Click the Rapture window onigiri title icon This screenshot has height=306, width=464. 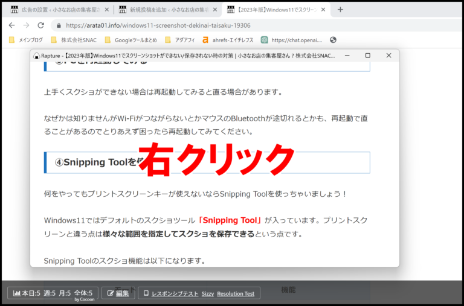point(37,56)
